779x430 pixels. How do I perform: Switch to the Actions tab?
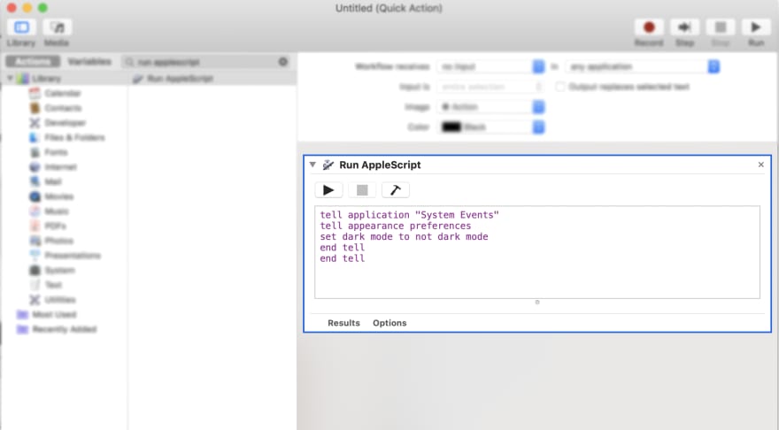33,62
